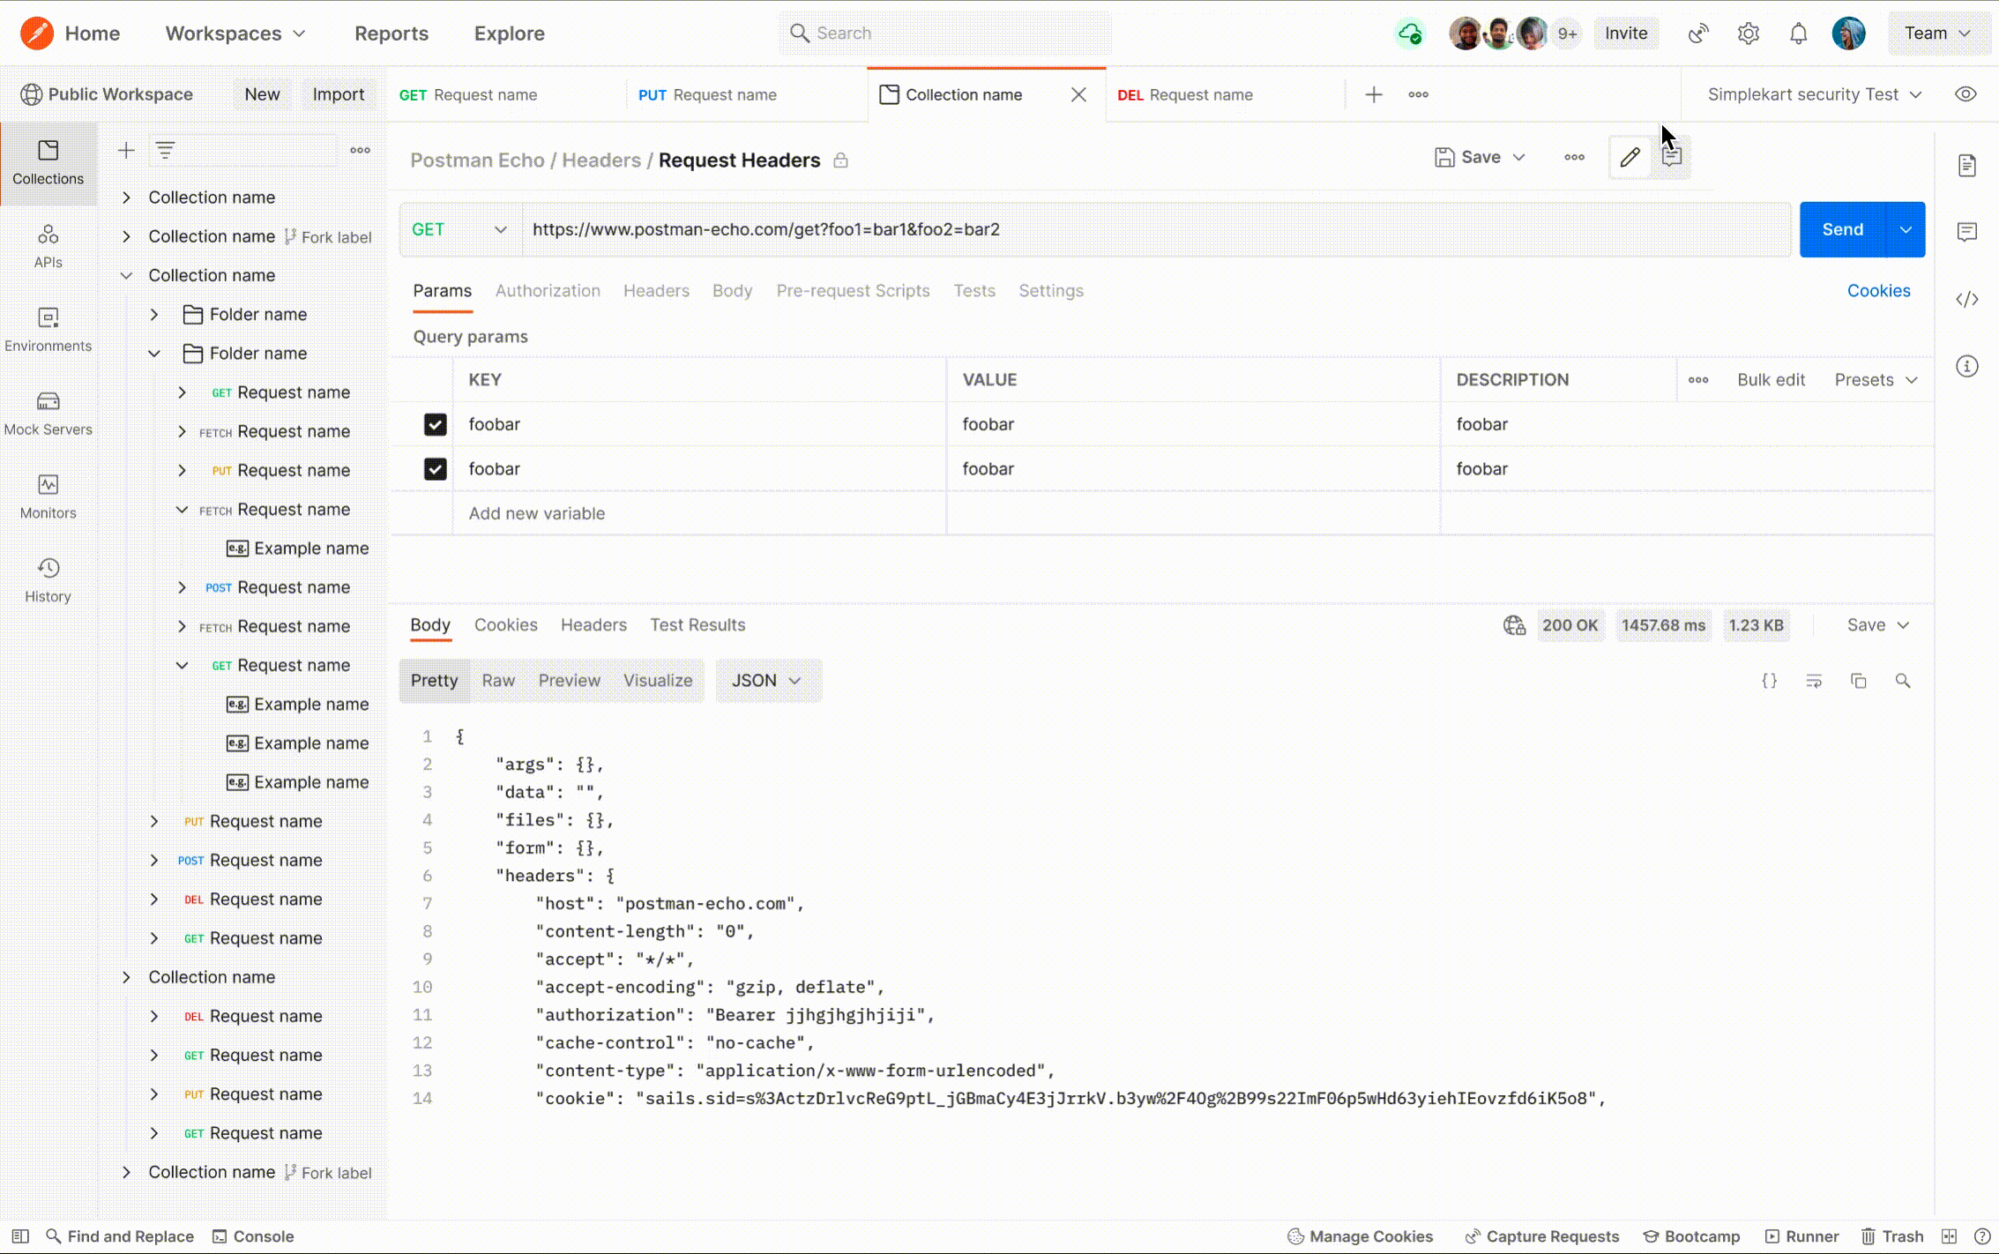Uncheck the first foobar query param
This screenshot has height=1254, width=1999.
(x=435, y=424)
